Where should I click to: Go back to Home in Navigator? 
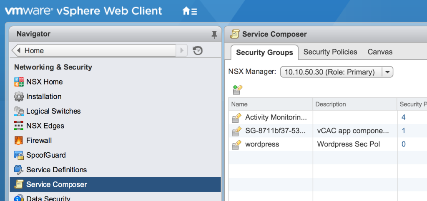click(94, 50)
